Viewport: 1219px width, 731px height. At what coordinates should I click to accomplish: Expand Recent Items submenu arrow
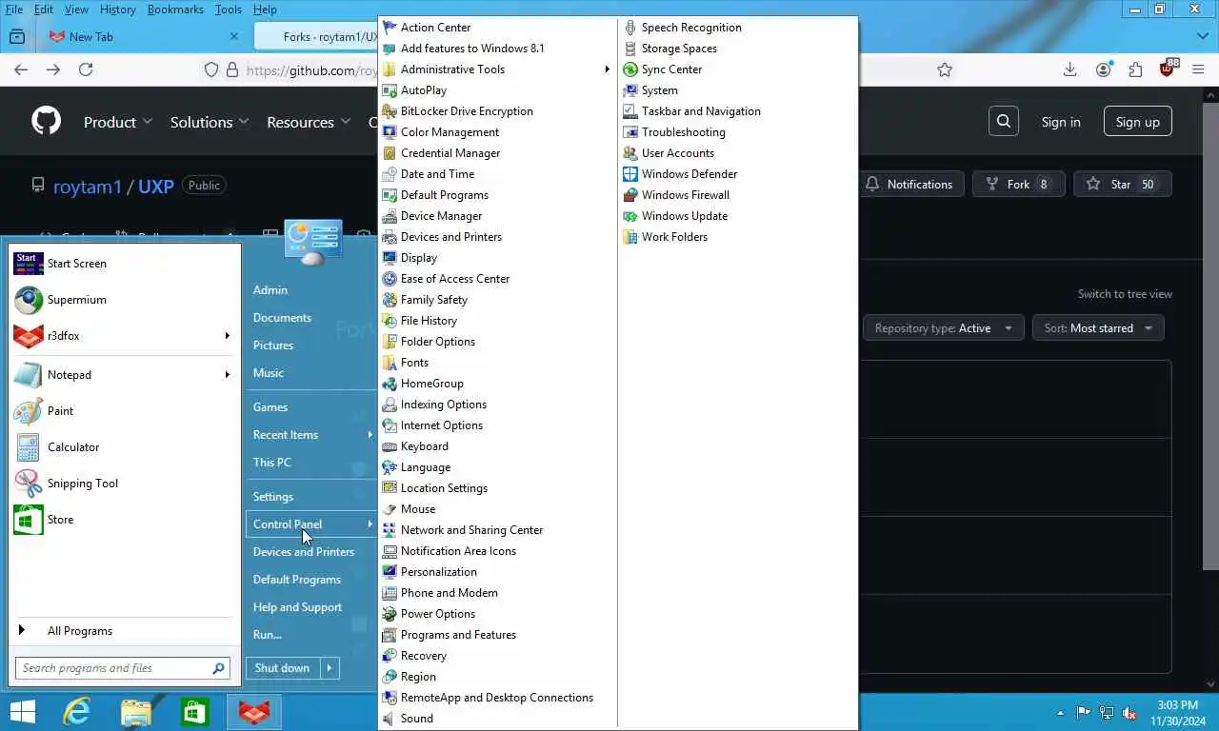370,435
